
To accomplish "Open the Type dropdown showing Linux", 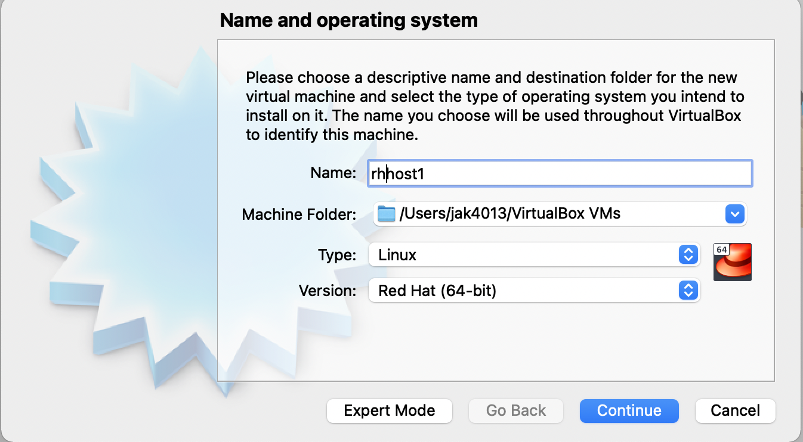I will [534, 255].
